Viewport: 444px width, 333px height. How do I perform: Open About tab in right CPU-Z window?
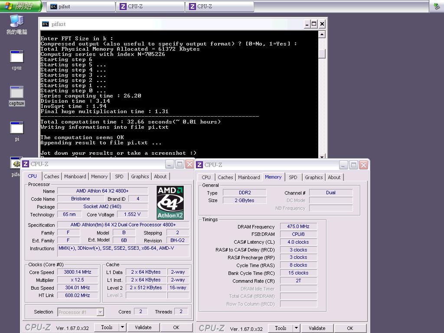tap(334, 177)
